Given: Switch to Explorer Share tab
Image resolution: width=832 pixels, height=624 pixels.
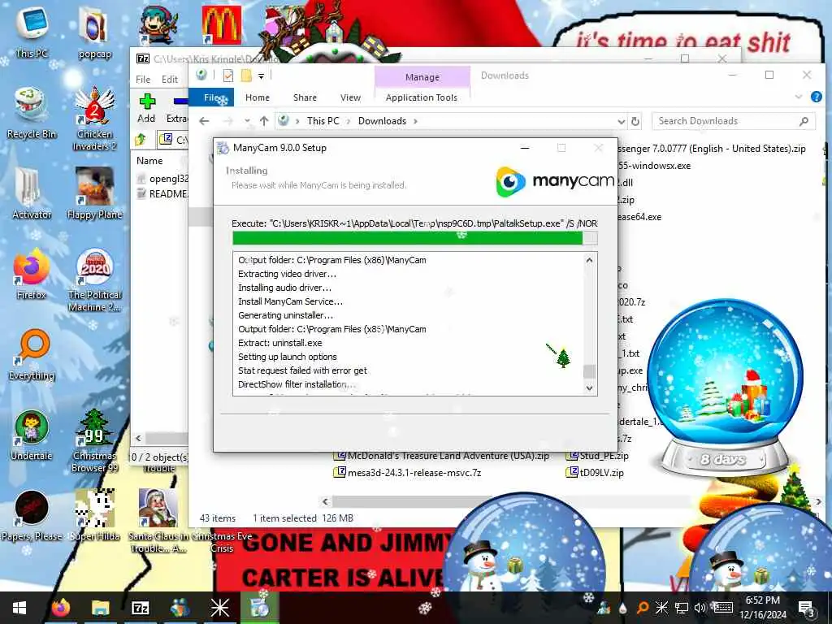Looking at the screenshot, I should [x=305, y=97].
